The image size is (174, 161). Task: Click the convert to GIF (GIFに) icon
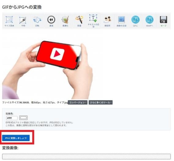135,21
